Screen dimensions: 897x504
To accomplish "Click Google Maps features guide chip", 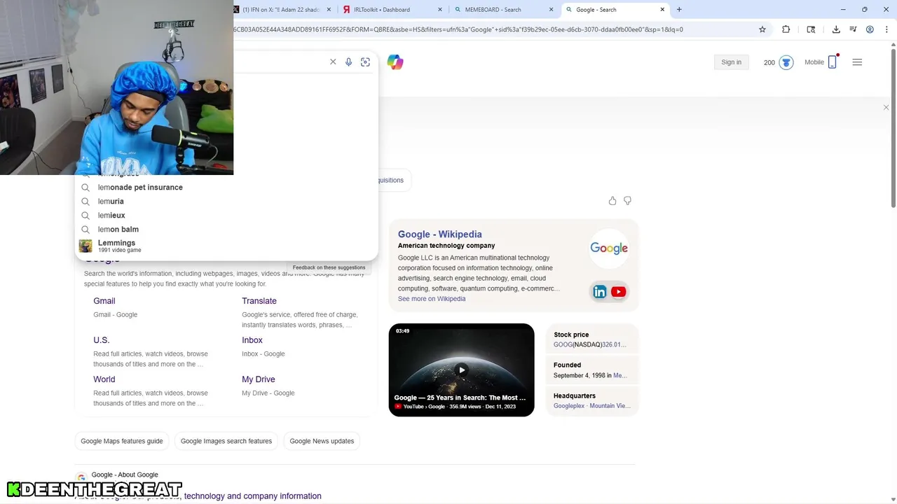I will [122, 441].
